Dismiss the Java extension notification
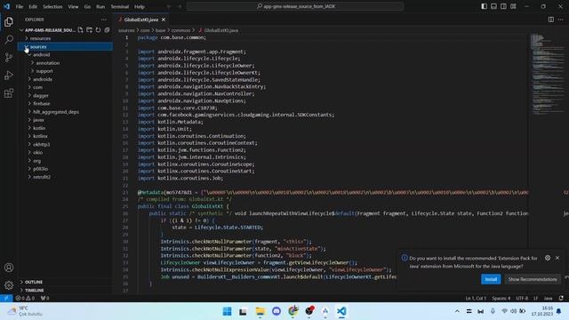 point(557,258)
